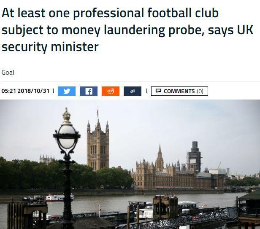Click the words "At least one" in the headline

[x=35, y=13]
